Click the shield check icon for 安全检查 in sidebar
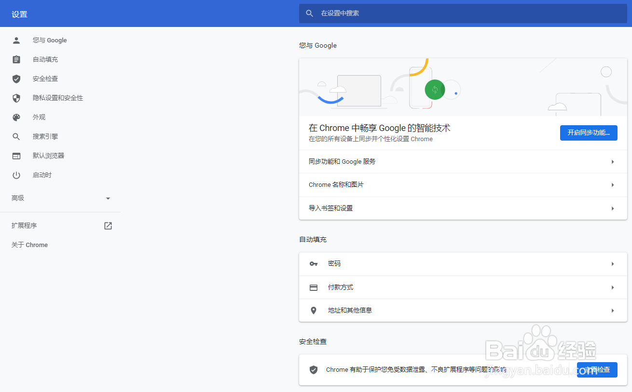This screenshot has height=392, width=632. point(16,79)
